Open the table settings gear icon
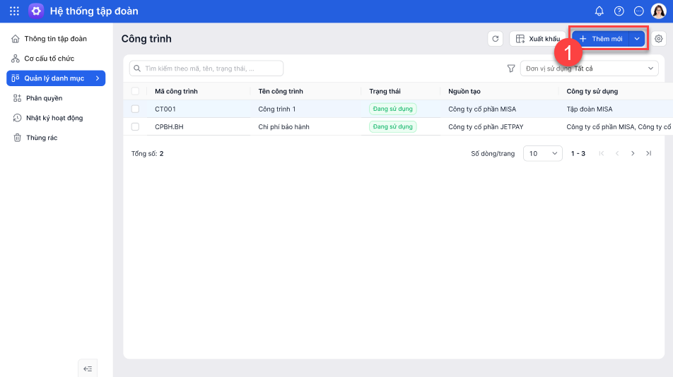Screen dimensions: 673x377 pyautogui.click(x=659, y=39)
